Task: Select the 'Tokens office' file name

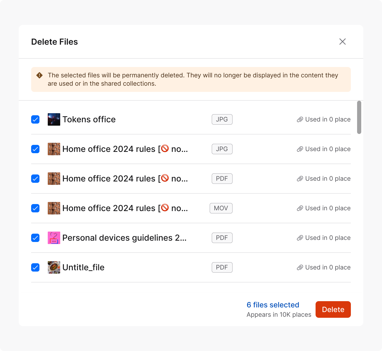Action: point(89,119)
